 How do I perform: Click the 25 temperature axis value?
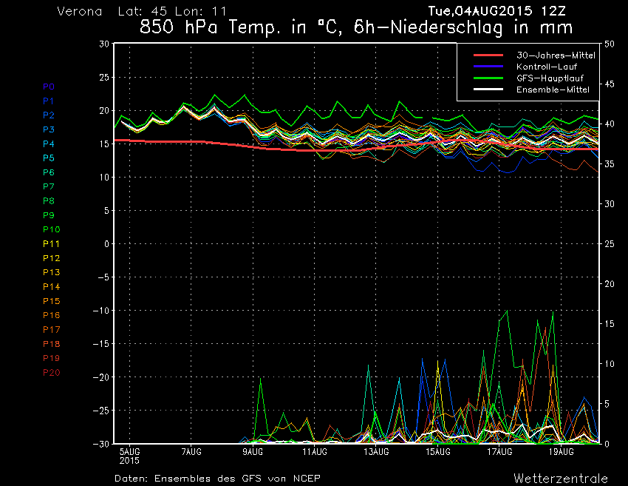[103, 77]
